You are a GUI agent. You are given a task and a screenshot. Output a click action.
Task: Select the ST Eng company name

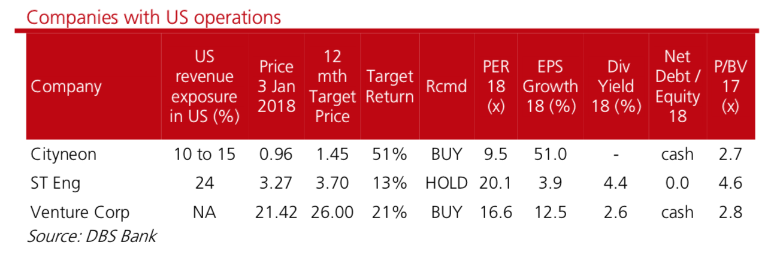(56, 183)
